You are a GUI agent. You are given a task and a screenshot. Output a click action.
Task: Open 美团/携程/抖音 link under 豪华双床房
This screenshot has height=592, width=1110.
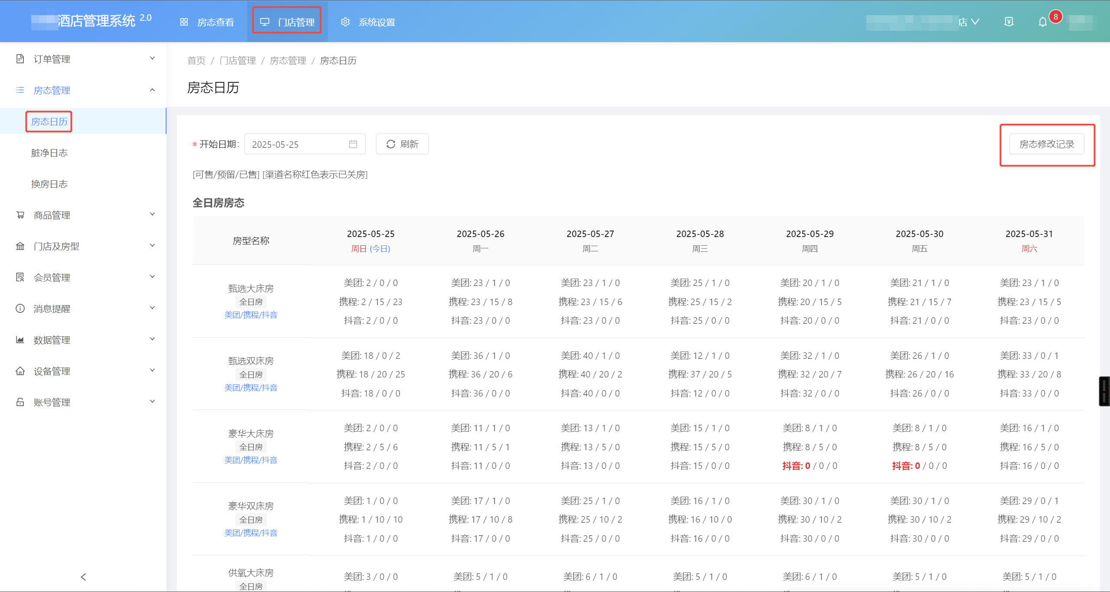[251, 533]
